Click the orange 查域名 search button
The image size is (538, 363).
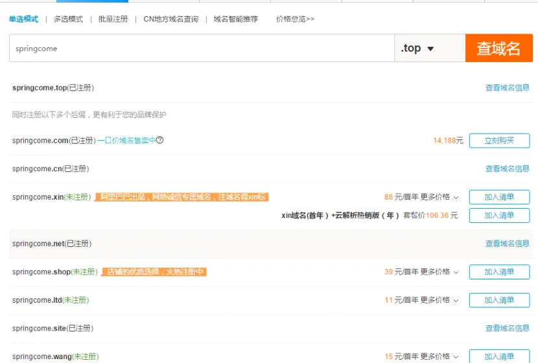[x=499, y=48]
